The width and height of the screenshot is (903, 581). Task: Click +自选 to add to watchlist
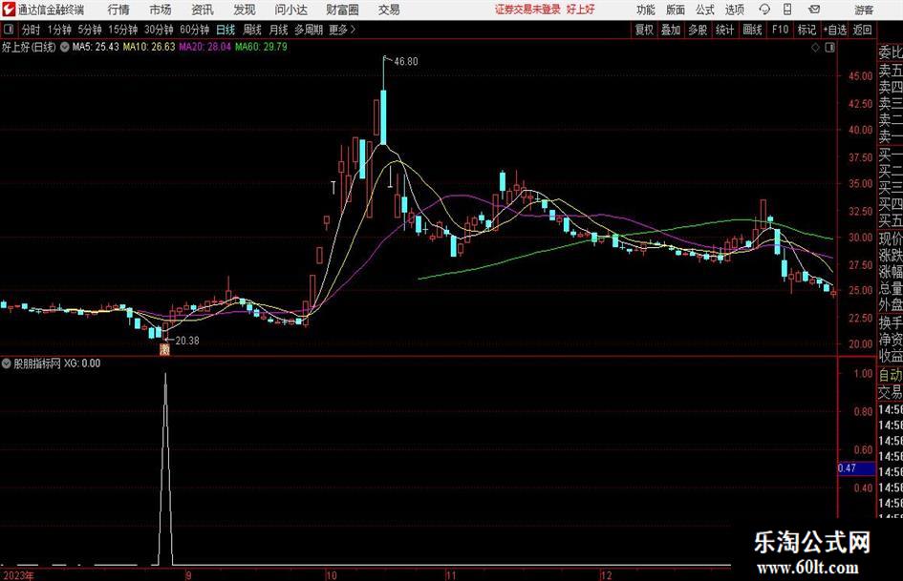point(834,30)
